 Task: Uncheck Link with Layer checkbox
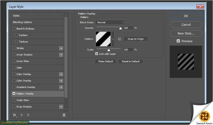pyautogui.click(x=96, y=54)
